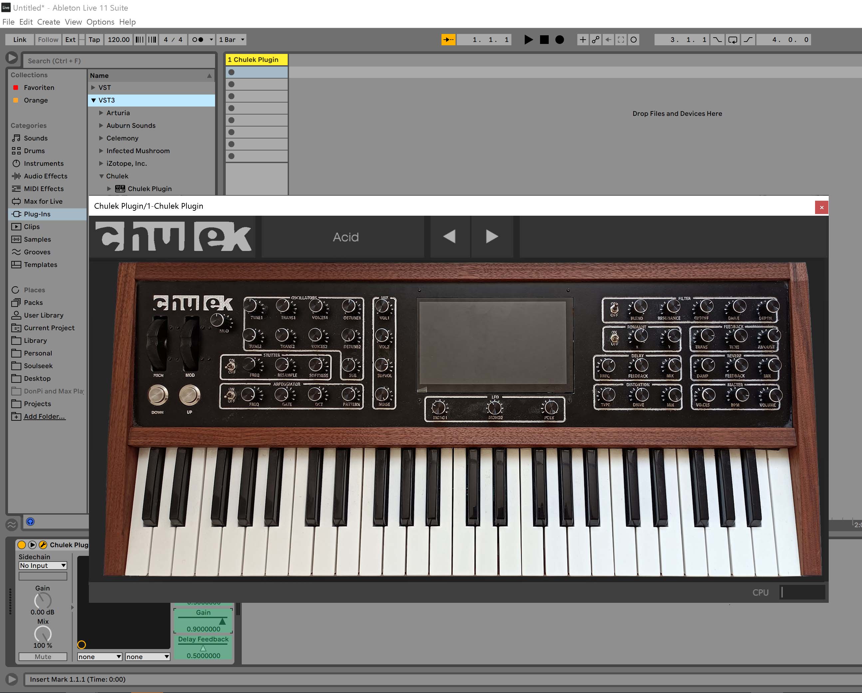Toggle the Link button
Viewport: 862px width, 693px height.
tap(20, 40)
